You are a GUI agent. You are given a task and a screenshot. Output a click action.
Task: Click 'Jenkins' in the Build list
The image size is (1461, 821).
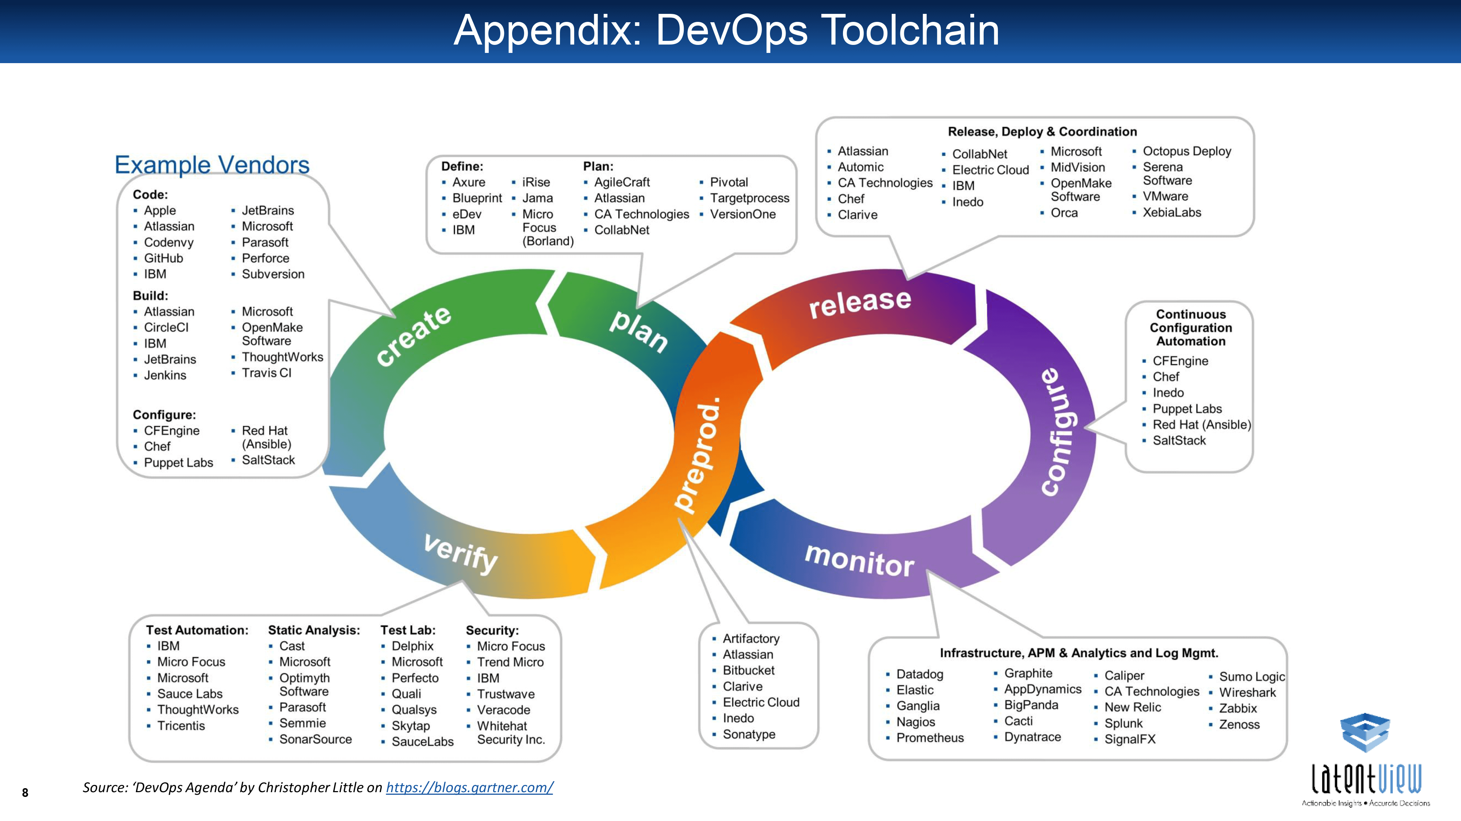pos(165,375)
